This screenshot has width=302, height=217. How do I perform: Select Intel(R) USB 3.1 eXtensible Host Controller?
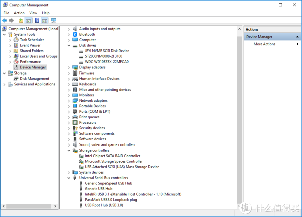point(133,194)
